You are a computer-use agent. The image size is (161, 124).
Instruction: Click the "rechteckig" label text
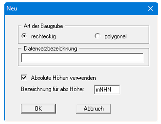(x=43, y=36)
